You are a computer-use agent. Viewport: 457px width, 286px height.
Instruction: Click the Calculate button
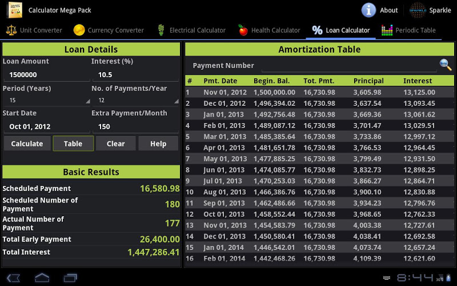pyautogui.click(x=27, y=144)
